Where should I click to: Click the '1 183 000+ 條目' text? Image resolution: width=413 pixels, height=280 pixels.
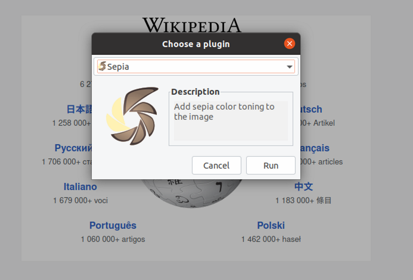[x=303, y=200]
